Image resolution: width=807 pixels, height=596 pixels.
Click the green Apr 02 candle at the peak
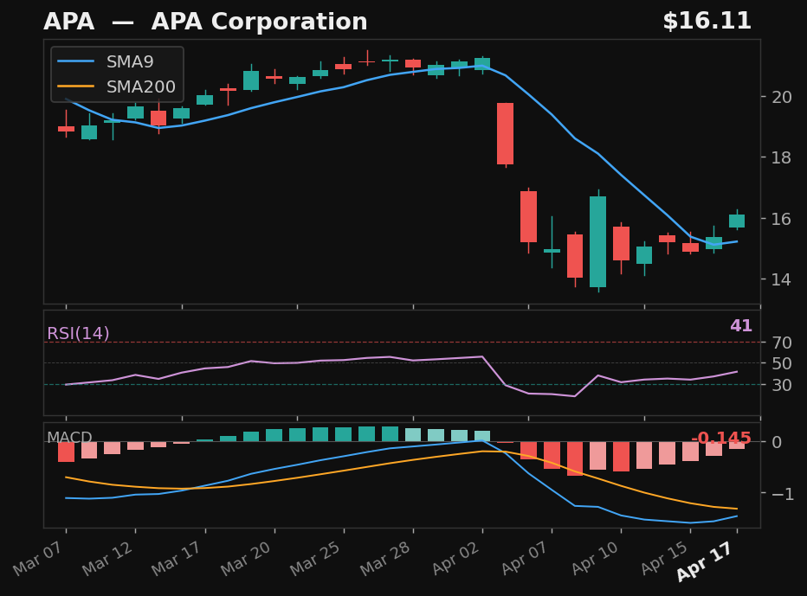(x=482, y=63)
